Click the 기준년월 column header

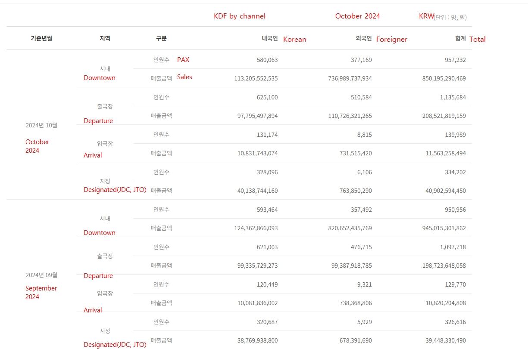[x=41, y=38]
